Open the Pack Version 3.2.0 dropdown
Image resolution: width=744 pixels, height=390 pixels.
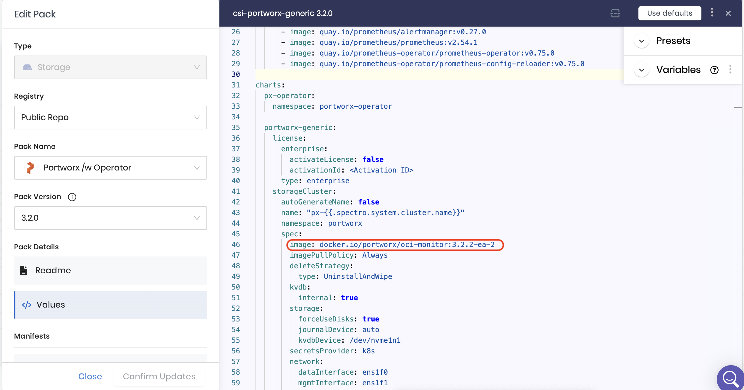click(x=110, y=218)
